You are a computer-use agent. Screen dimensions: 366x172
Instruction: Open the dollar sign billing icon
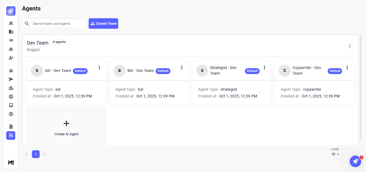click(x=11, y=114)
